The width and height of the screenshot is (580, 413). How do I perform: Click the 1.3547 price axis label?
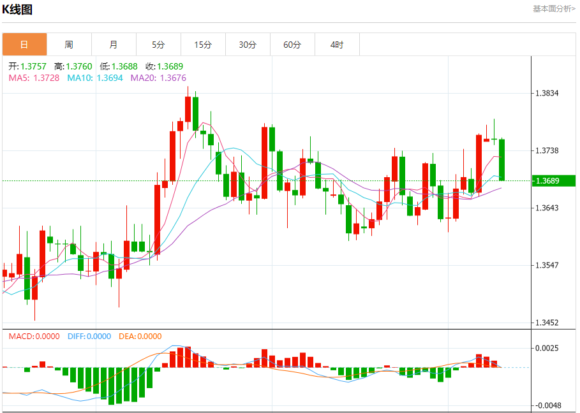547,265
